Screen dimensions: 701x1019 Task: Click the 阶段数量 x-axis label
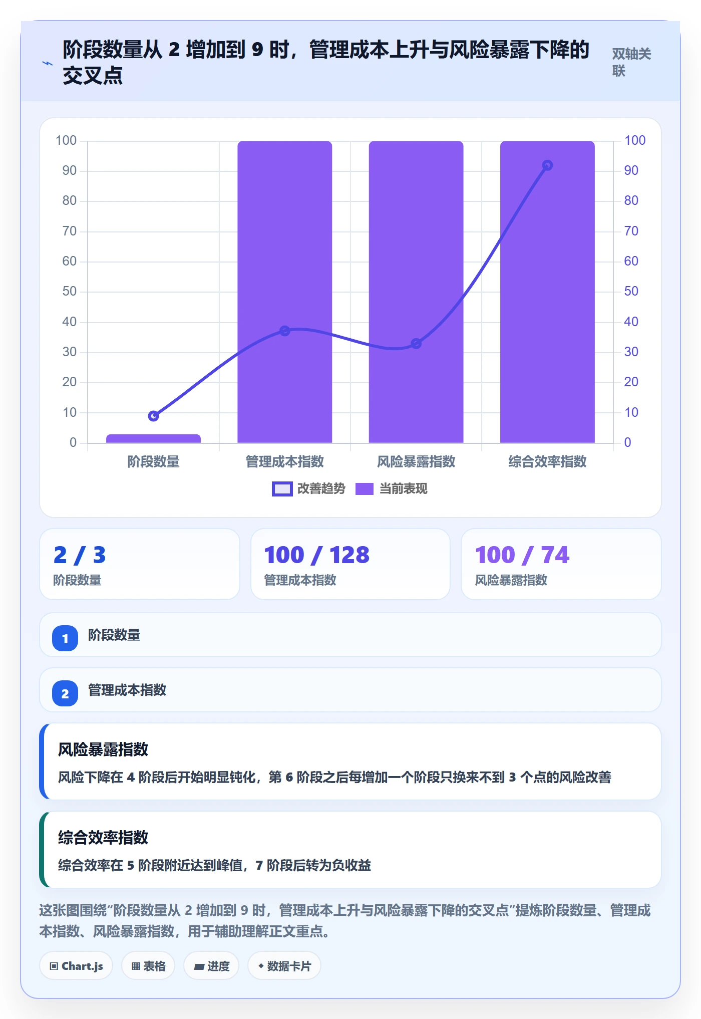coord(154,462)
